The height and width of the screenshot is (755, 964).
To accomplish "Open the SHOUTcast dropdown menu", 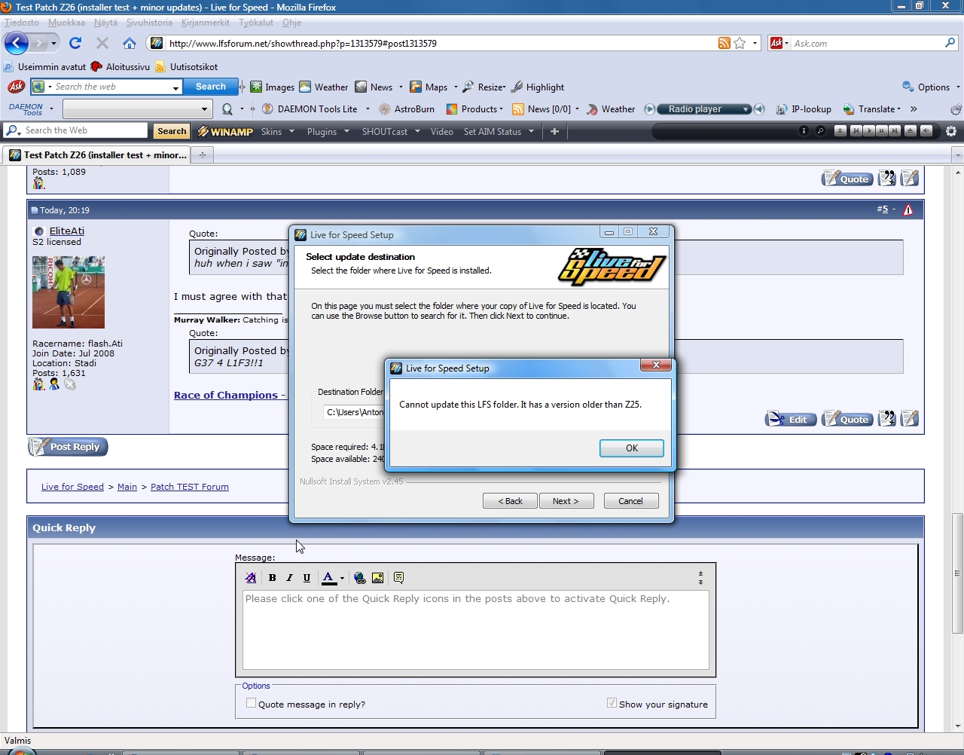I will [417, 132].
